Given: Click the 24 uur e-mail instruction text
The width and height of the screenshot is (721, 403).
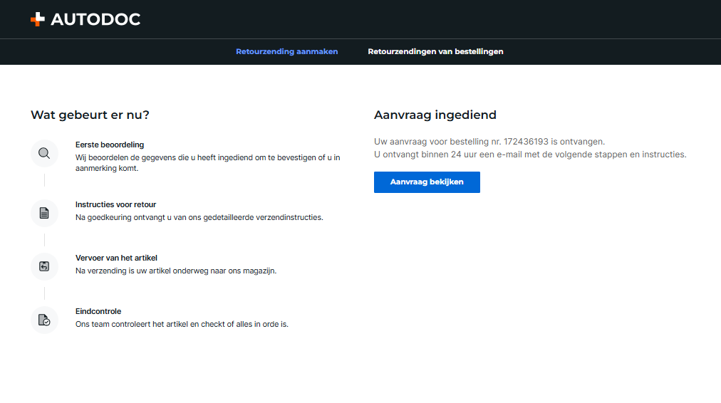Looking at the screenshot, I should click(x=530, y=155).
